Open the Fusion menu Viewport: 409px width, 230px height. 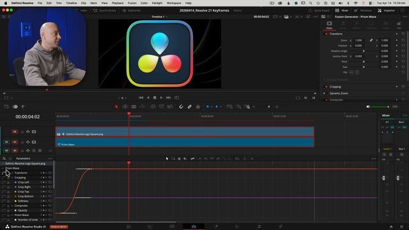click(x=132, y=3)
